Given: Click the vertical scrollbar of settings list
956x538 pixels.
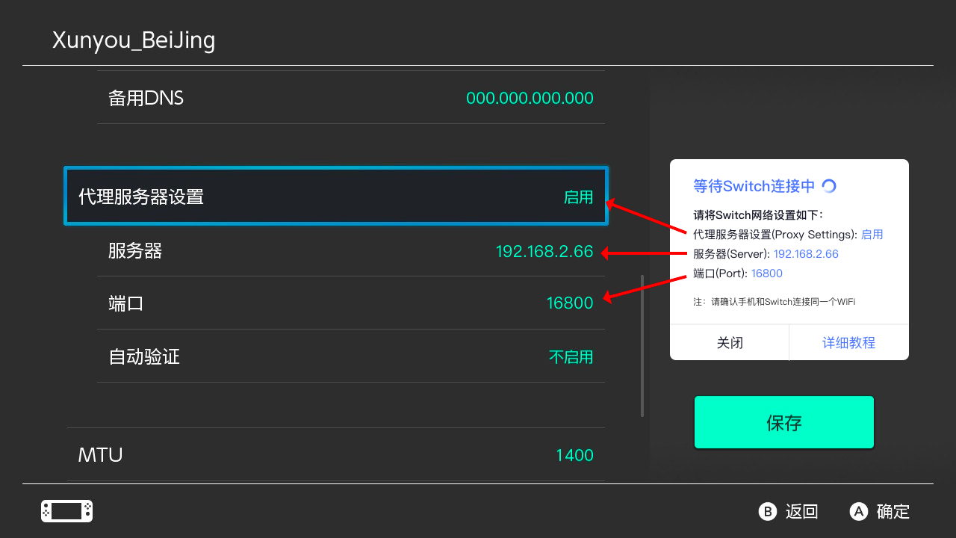Looking at the screenshot, I should [x=642, y=345].
